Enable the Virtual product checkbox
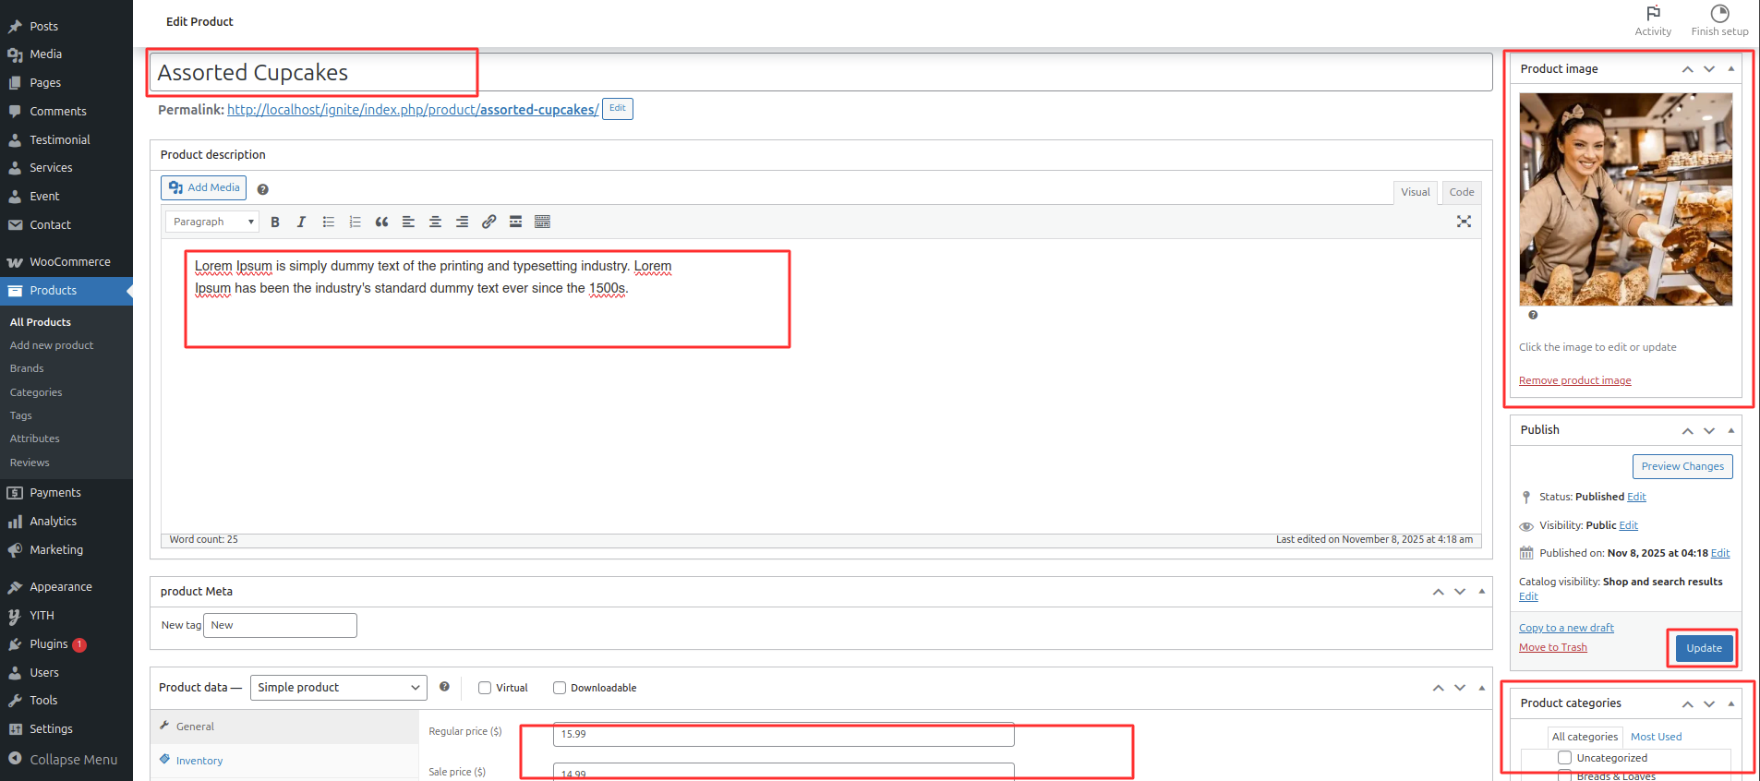The width and height of the screenshot is (1760, 781). click(x=485, y=688)
